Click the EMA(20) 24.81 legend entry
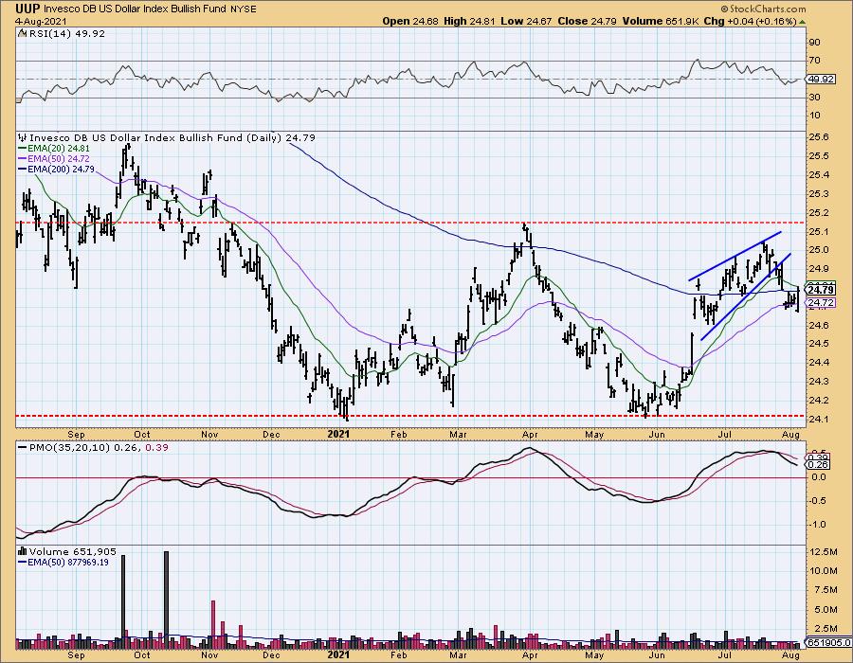Image resolution: width=853 pixels, height=663 pixels. pos(54,148)
